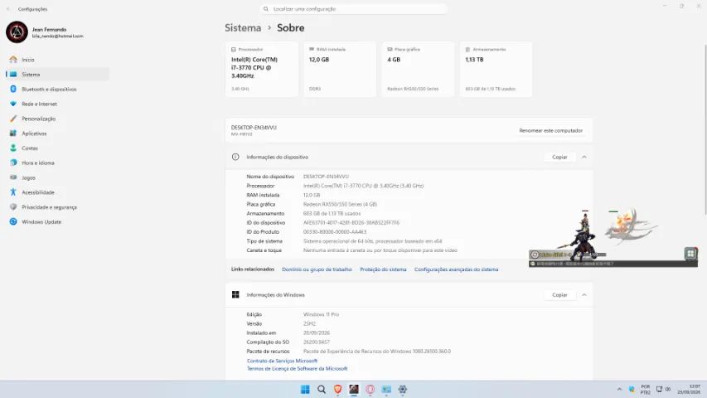Click the Contas person icon
Viewport: 707px width, 398px height.
(13, 148)
